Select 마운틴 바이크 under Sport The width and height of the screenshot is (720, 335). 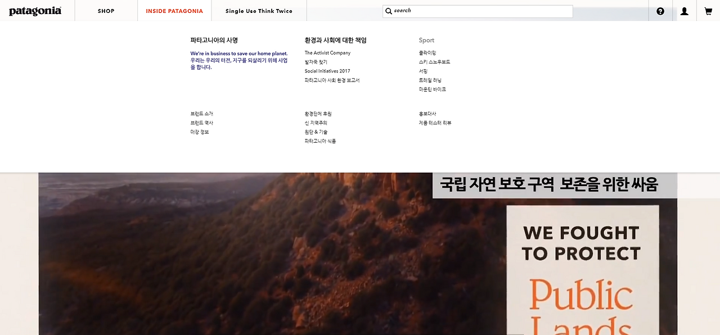coord(432,89)
